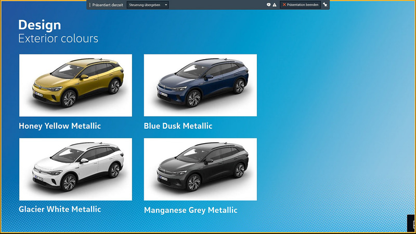This screenshot has height=234, width=416.
Task: Open the 'Steuerung übergeben' dropdown
Action: 148,5
